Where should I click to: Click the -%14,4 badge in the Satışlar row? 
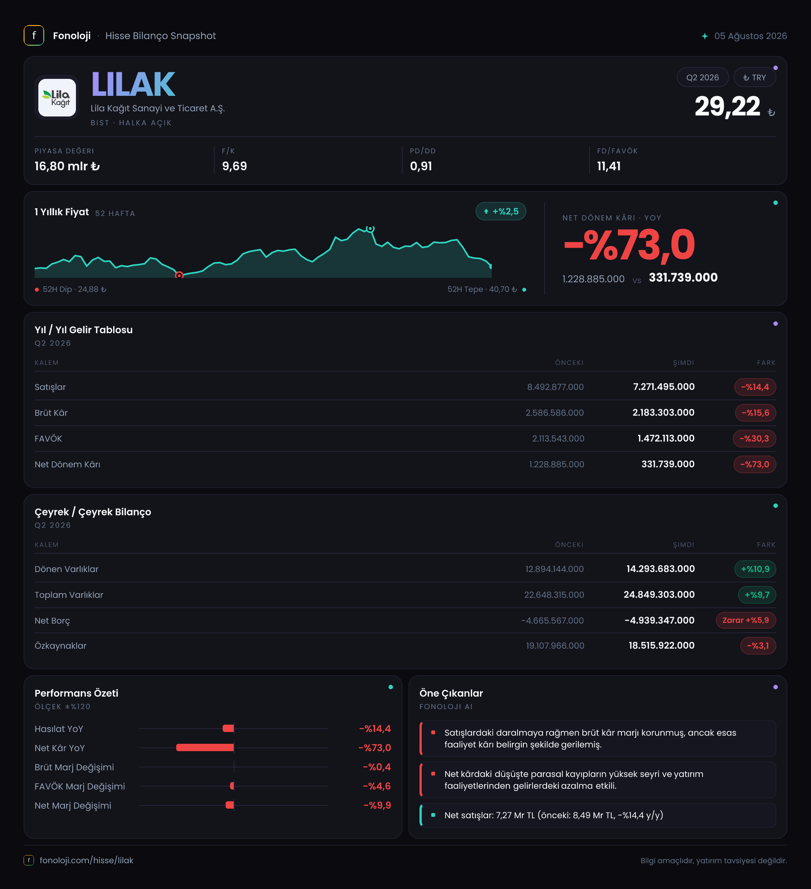[755, 387]
